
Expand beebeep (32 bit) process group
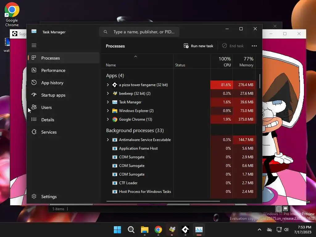108,93
